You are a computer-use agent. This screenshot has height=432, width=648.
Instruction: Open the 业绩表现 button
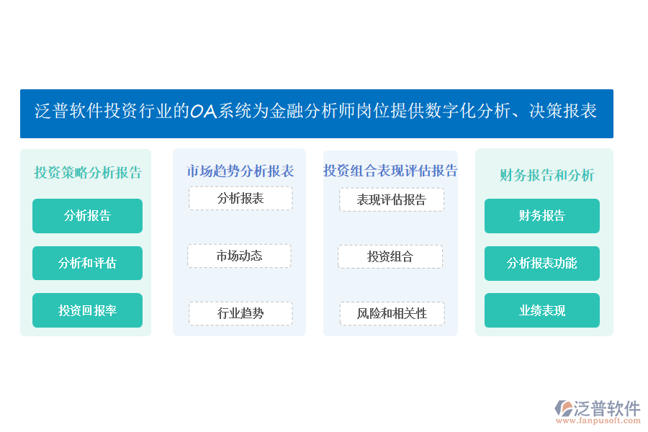pyautogui.click(x=541, y=310)
